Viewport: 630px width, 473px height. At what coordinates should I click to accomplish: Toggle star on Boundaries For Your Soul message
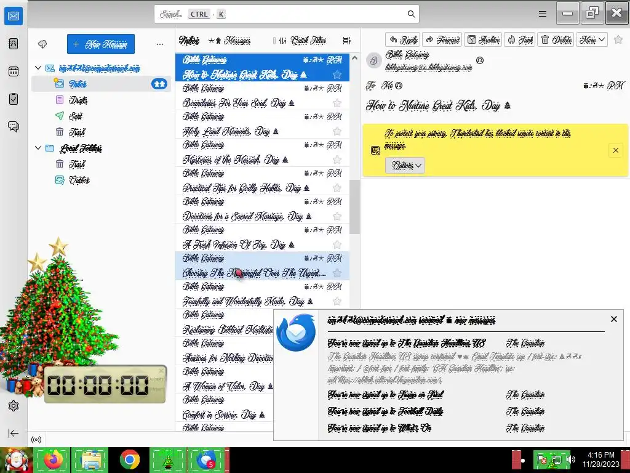click(x=337, y=103)
